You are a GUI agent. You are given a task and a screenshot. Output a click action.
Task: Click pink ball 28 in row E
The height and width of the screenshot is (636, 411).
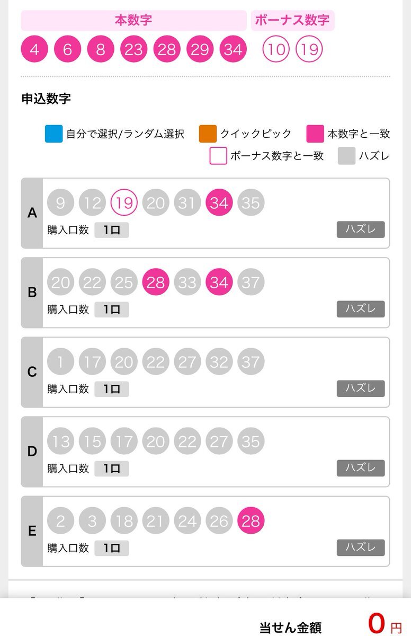251,520
